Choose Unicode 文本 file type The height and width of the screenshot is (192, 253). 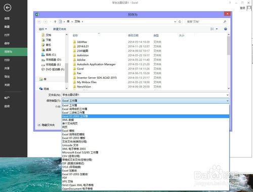point(145,145)
